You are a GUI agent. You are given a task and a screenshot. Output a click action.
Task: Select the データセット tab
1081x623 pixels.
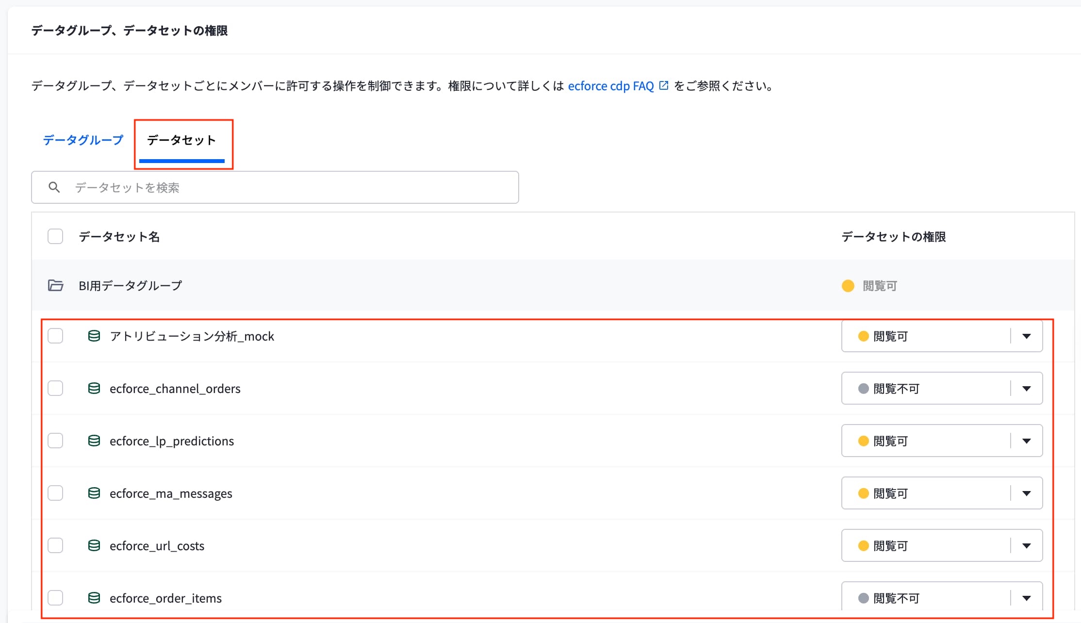181,140
